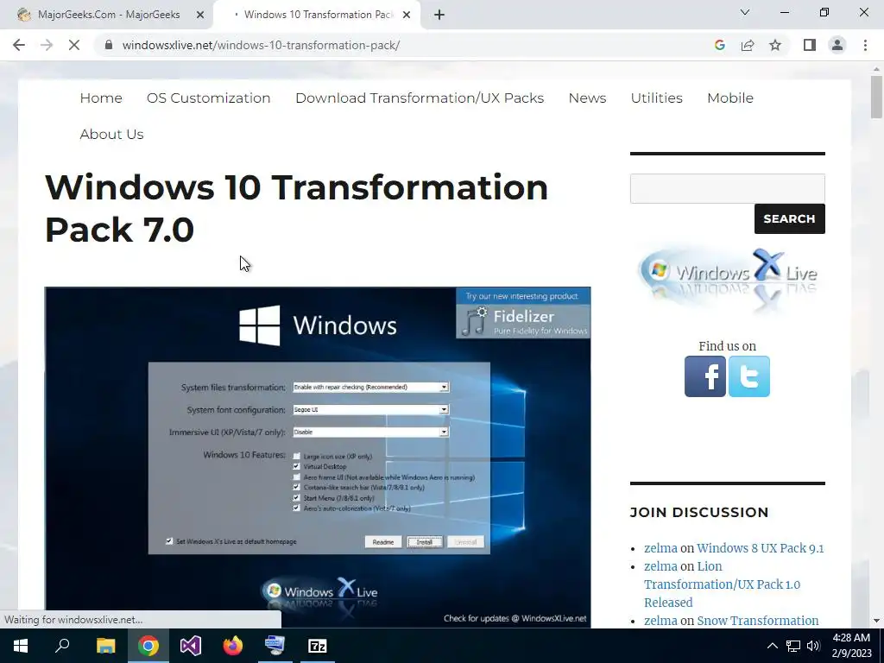
Task: Open the Chrome profile menu
Action: pos(837,45)
